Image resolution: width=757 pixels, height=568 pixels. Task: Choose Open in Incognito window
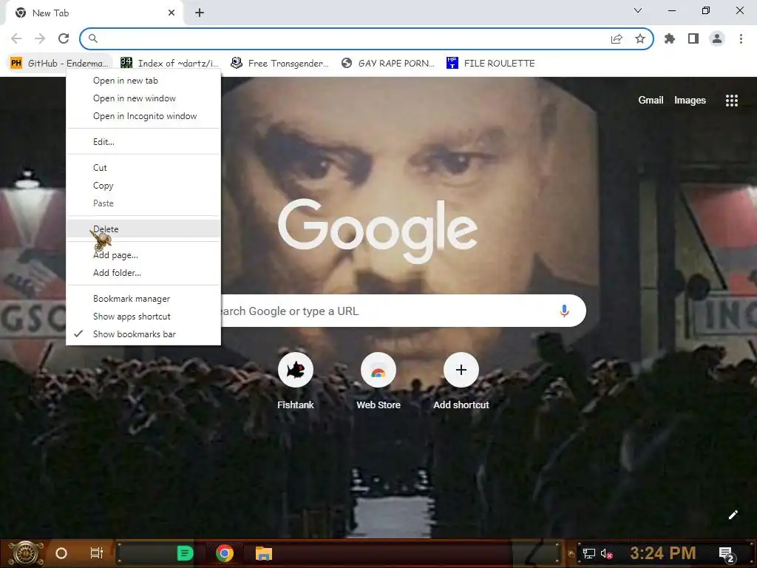(143, 116)
